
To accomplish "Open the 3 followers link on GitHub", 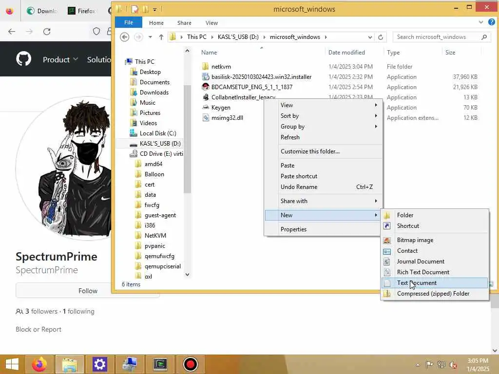I will coord(41,311).
